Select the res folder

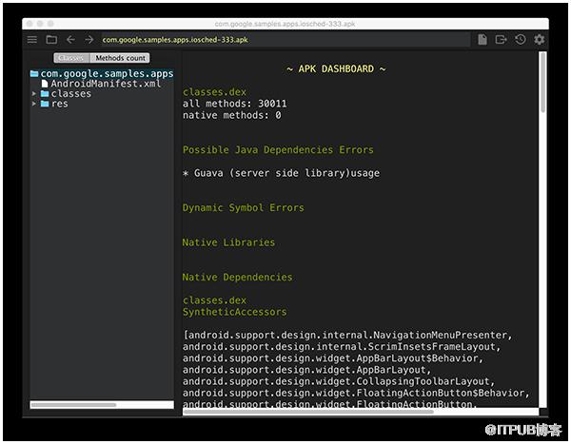coord(59,104)
